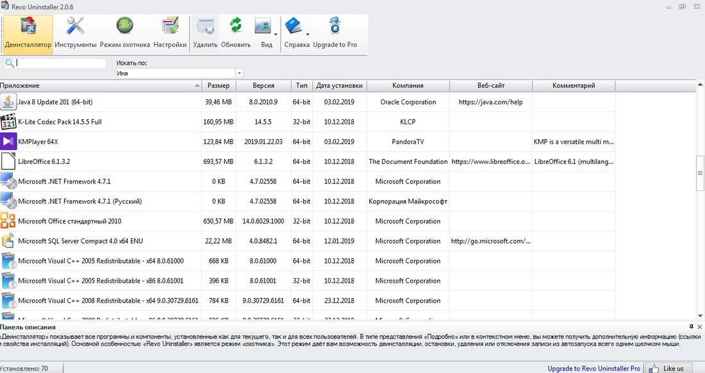Open the Settings (Настройки) icon
This screenshot has width=705, height=373.
pos(170,33)
